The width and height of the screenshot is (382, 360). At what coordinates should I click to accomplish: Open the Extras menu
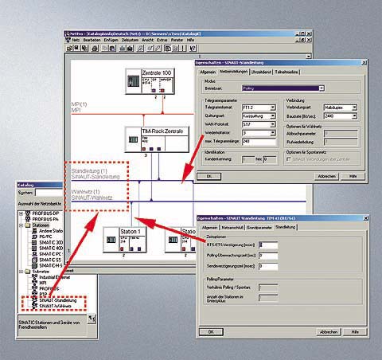162,40
